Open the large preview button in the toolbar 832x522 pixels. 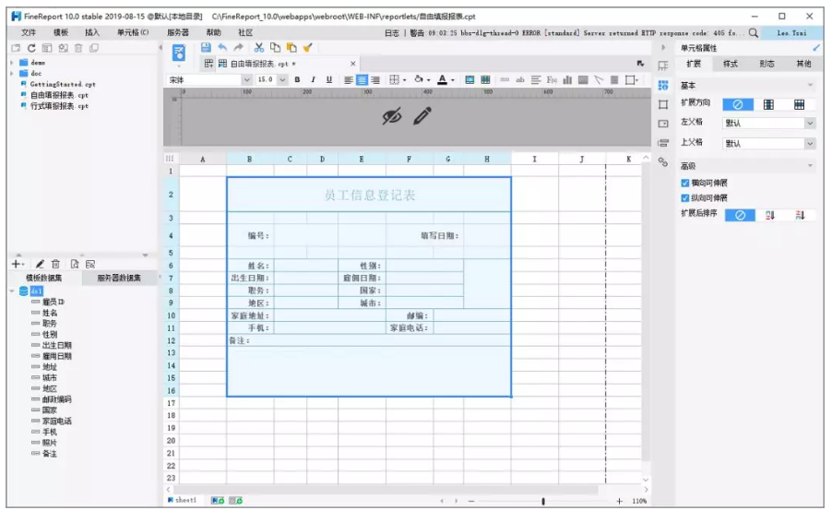click(x=179, y=53)
